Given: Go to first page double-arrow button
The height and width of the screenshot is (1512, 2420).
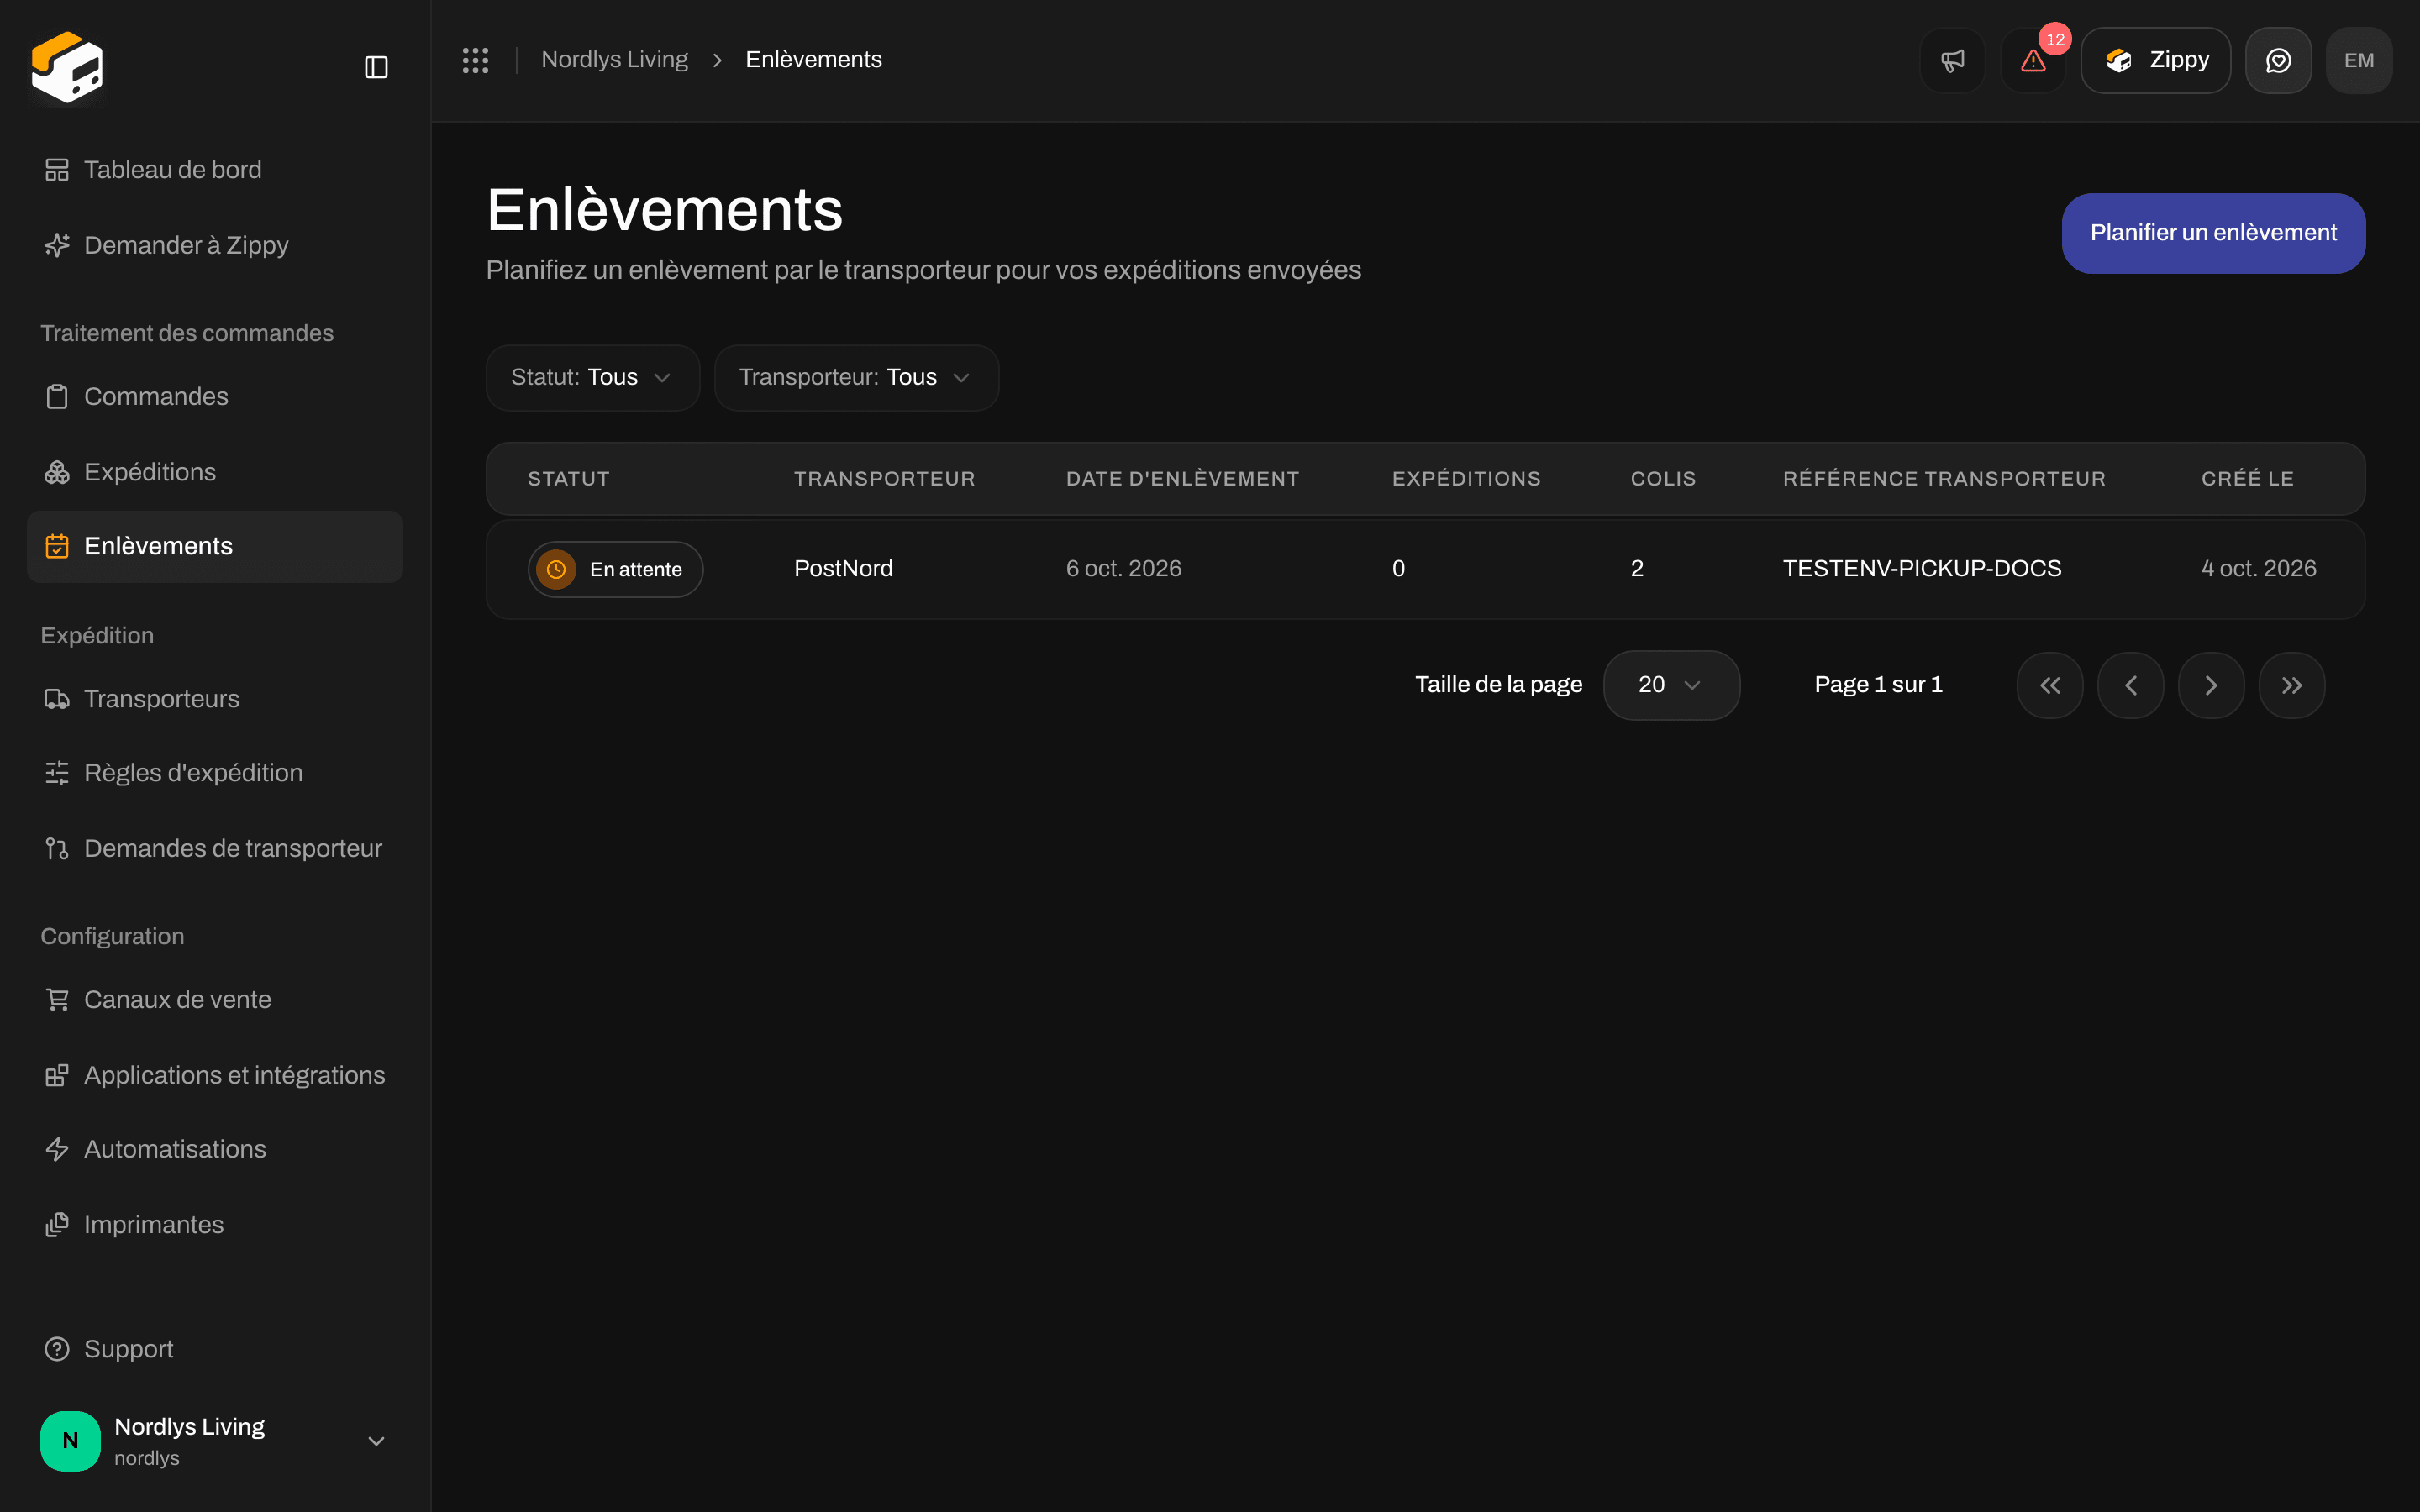Looking at the screenshot, I should pyautogui.click(x=2050, y=685).
